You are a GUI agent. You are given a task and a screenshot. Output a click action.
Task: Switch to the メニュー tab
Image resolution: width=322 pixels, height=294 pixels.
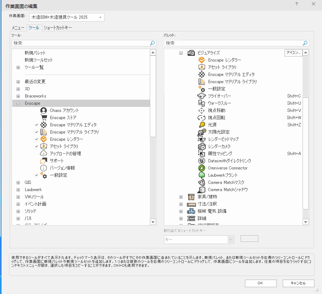tap(18, 28)
